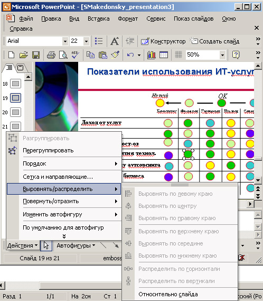Screen dimensions: 263x301
Task: Open the font size dropdown 22
Action: tap(86, 41)
